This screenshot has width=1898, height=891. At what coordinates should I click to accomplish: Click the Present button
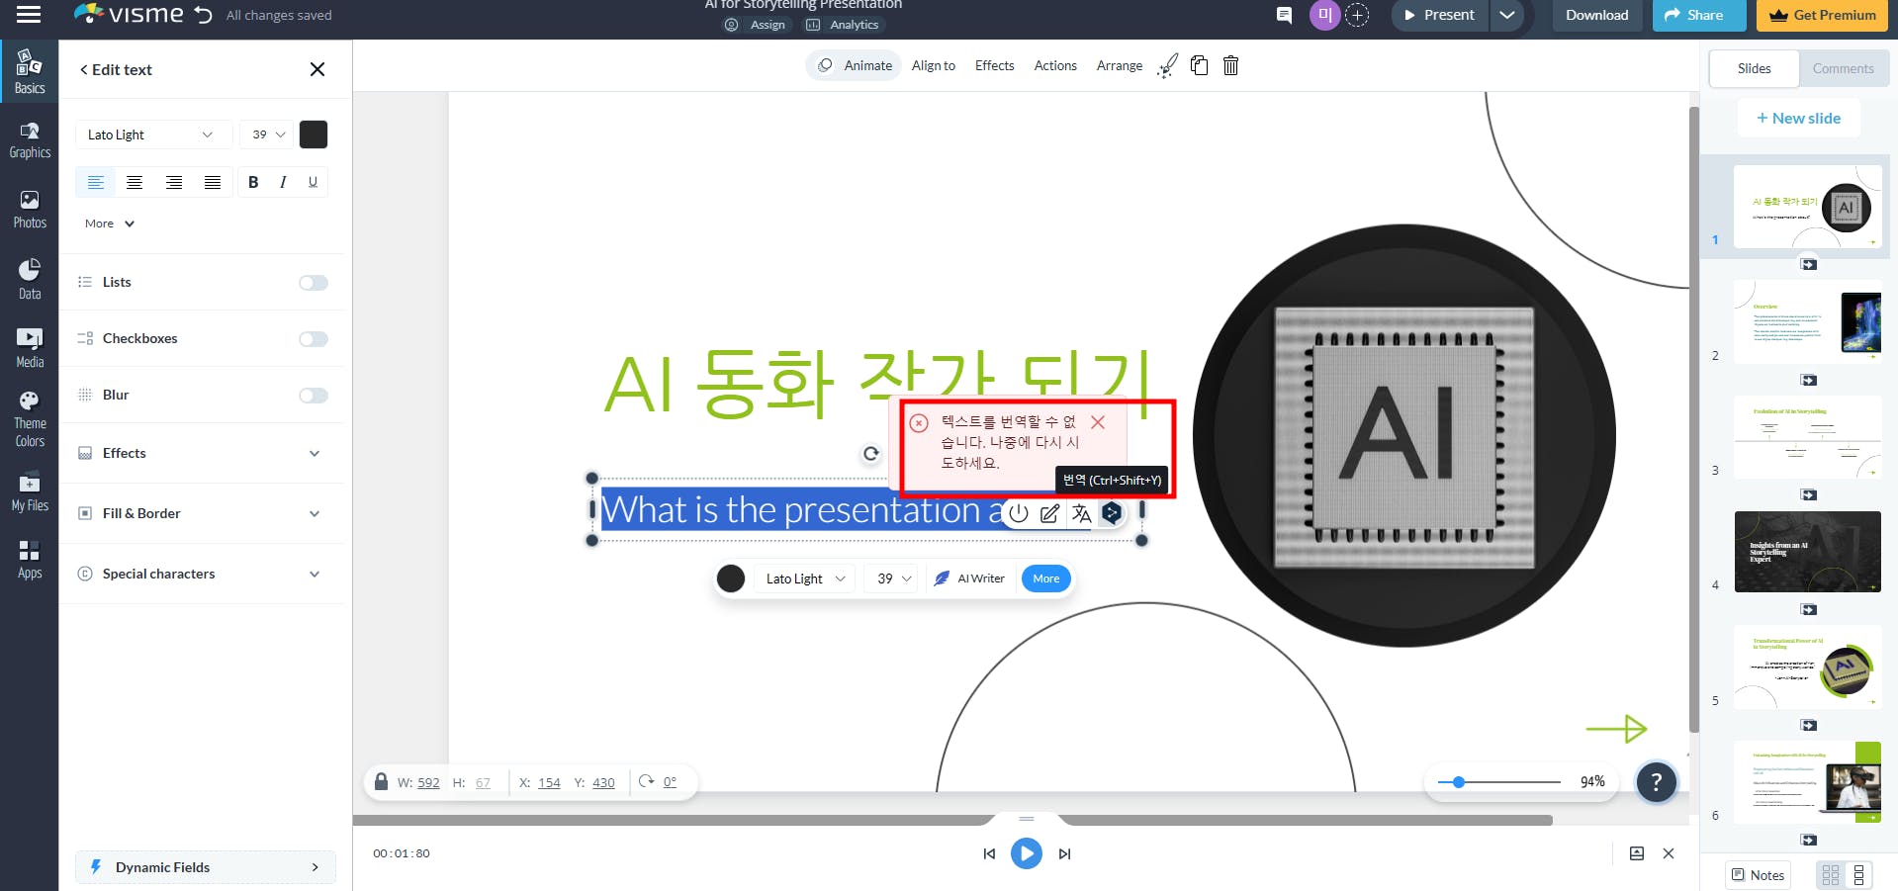(1439, 15)
